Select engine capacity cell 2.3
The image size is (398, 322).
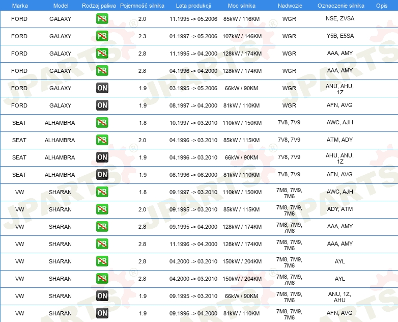coord(142,36)
